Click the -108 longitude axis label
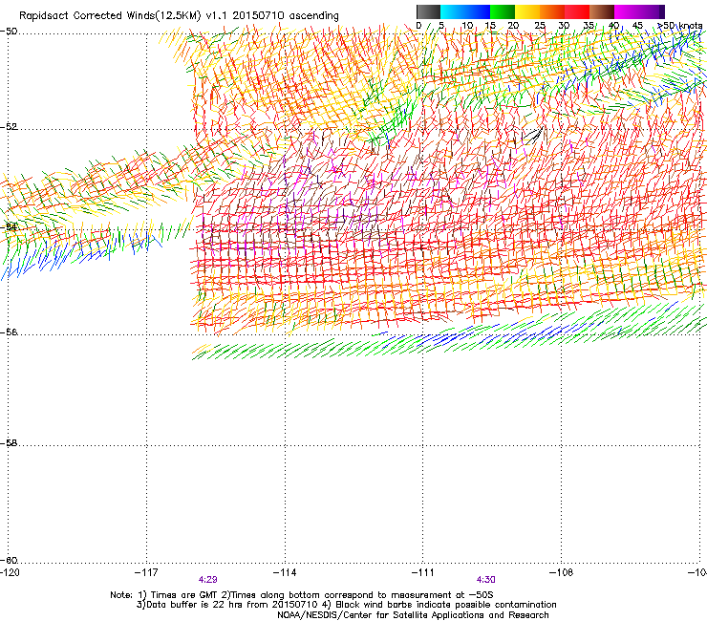The width and height of the screenshot is (707, 621). (x=562, y=572)
